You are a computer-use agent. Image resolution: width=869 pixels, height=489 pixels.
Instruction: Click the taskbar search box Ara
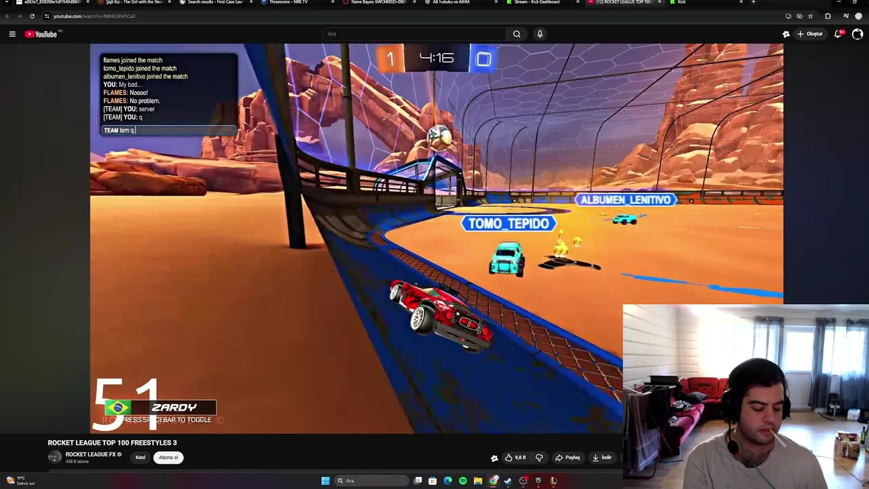372,481
